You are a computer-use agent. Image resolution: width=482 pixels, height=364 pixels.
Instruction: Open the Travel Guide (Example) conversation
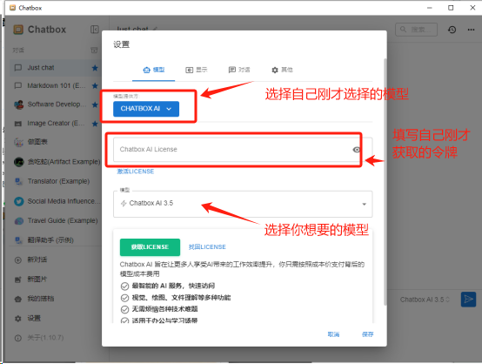(56, 220)
